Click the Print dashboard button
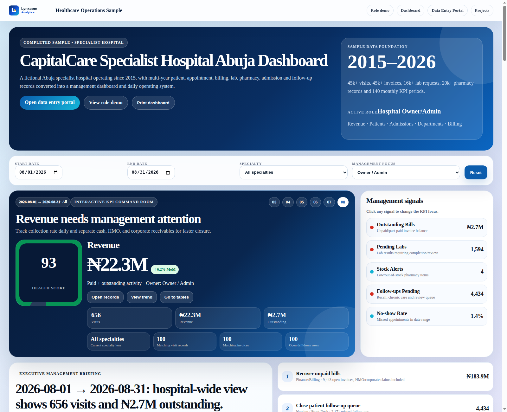Viewport: 507px width, 412px height. pos(153,103)
